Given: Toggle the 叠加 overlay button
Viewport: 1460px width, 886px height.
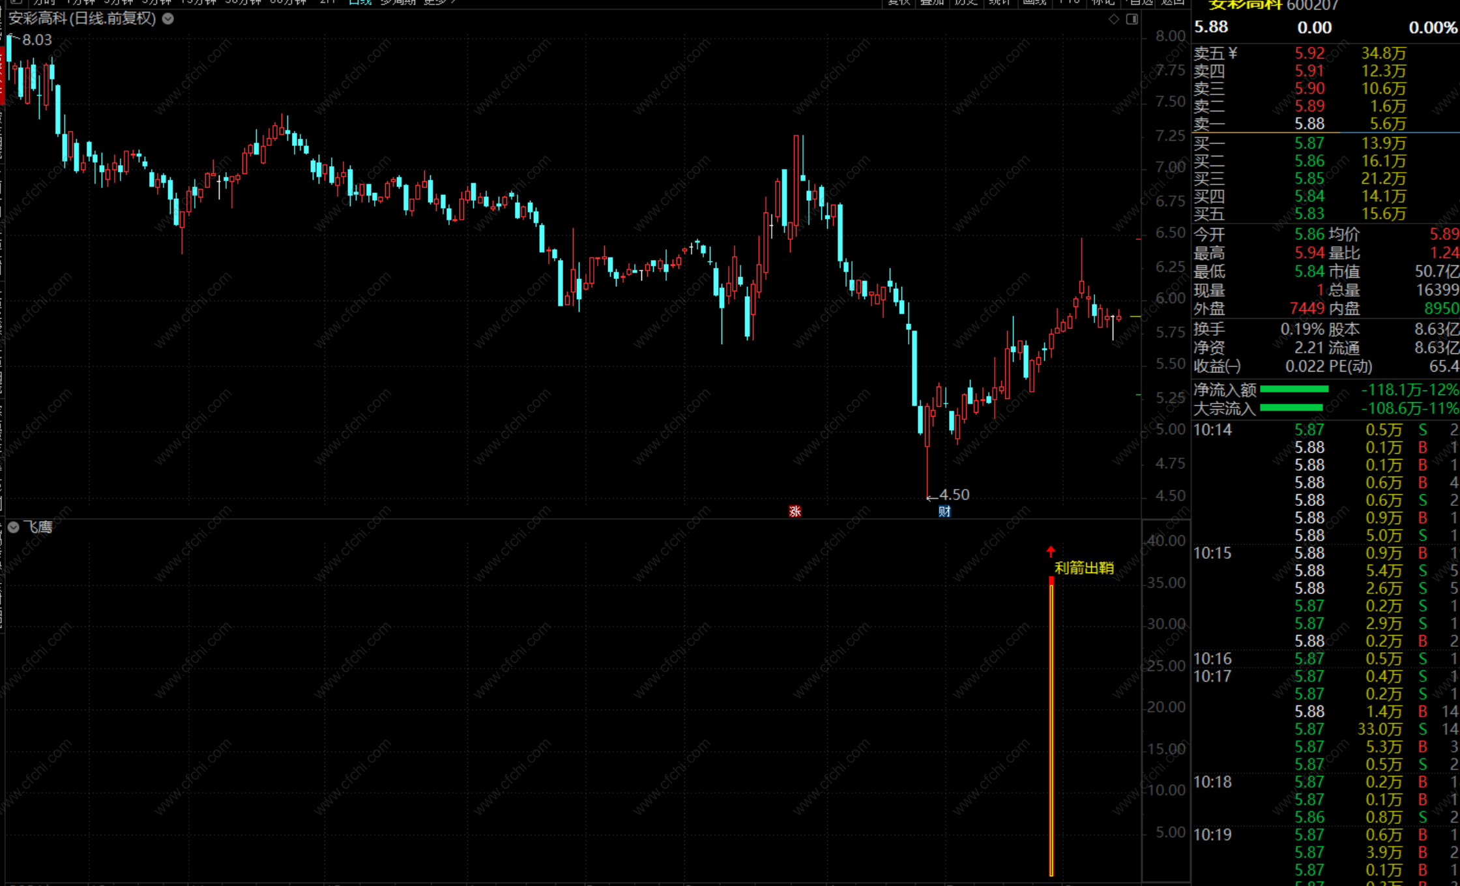Looking at the screenshot, I should point(932,2).
